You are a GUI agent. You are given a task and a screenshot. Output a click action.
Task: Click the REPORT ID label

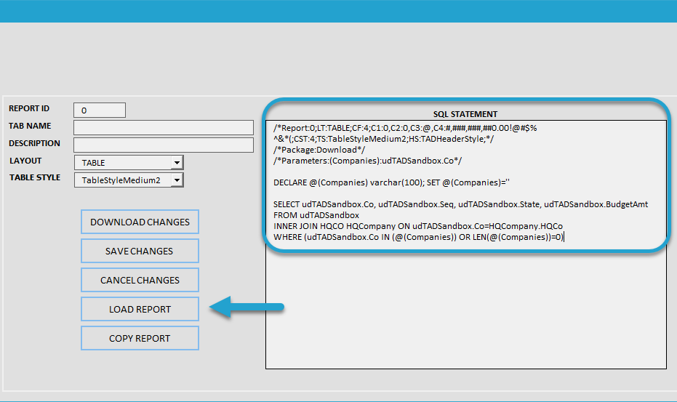click(29, 108)
